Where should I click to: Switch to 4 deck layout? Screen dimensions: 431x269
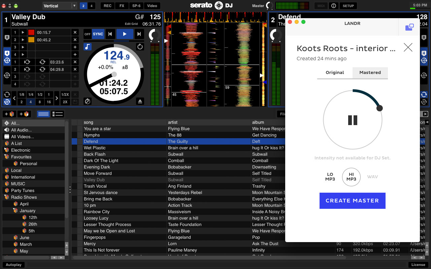92,6
